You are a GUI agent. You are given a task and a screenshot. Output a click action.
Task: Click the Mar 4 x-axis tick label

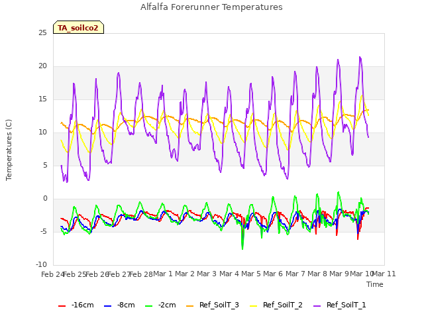229,274
